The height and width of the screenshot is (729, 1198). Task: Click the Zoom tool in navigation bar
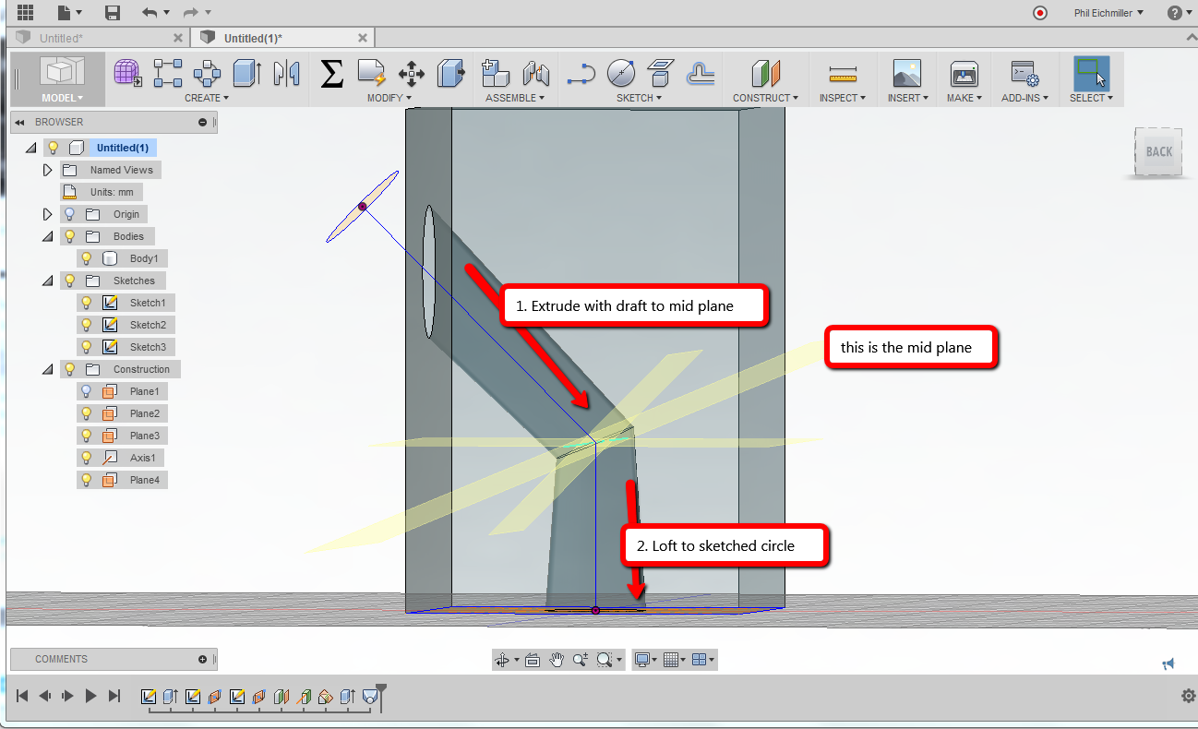pos(580,659)
